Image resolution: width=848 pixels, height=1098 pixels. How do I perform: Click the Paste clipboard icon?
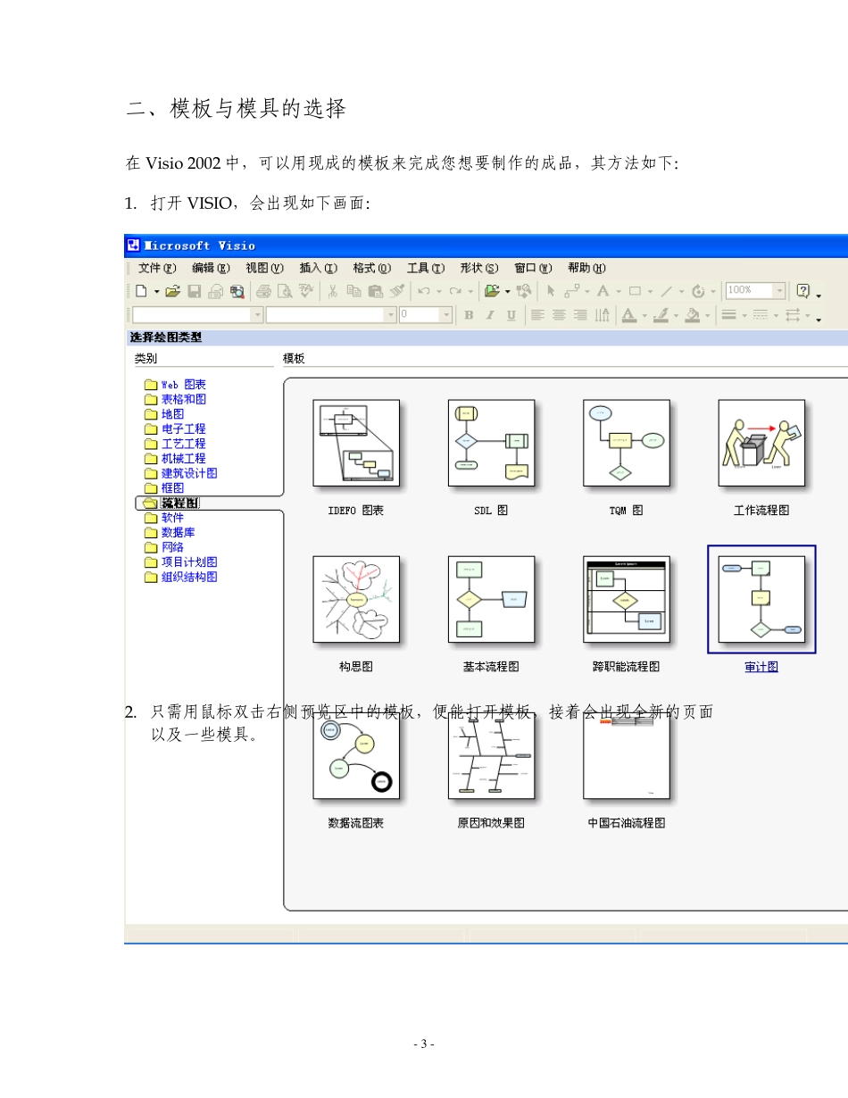click(375, 291)
